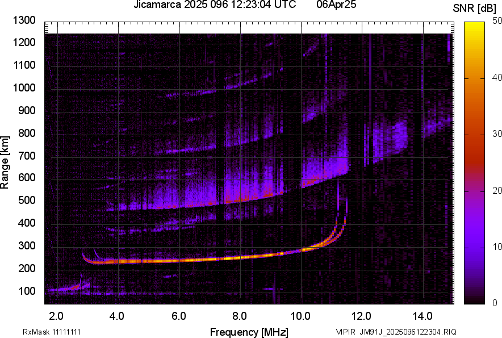Viewport: 502px width, 338px height.
Task: Click the plot title 'Jicamarca 2025 096 12:23:04 UTC'
Action: point(215,5)
